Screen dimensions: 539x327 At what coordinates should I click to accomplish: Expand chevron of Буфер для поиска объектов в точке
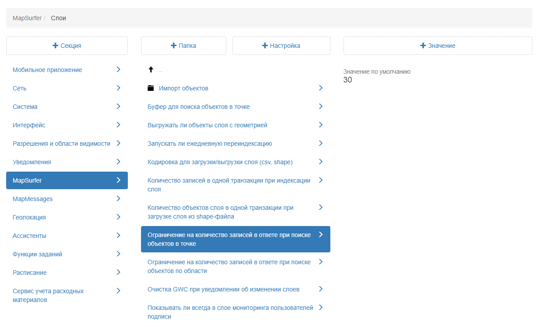321,106
